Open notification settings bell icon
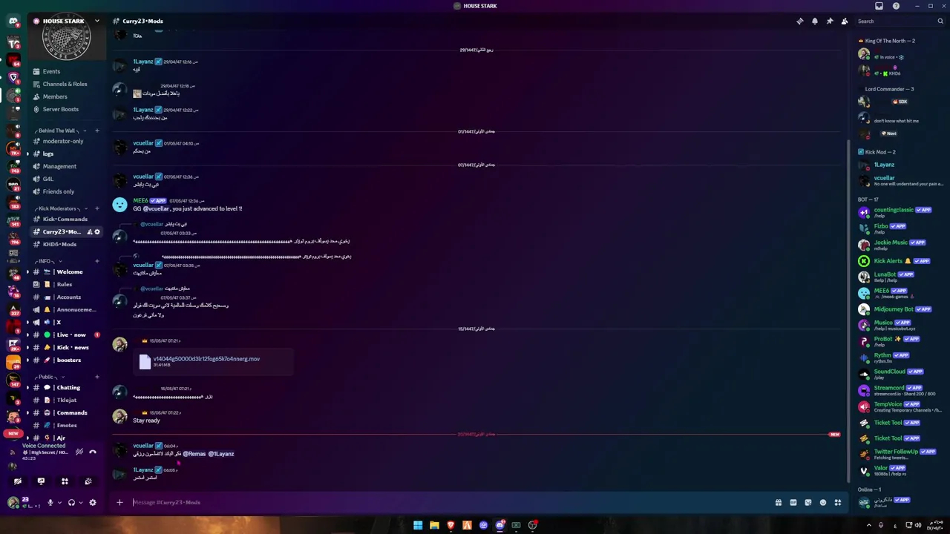The image size is (950, 534). coord(815,21)
